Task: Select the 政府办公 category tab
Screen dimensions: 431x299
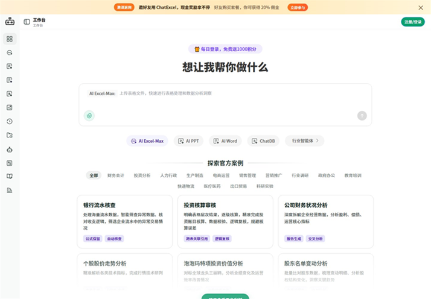Action: pyautogui.click(x=327, y=175)
